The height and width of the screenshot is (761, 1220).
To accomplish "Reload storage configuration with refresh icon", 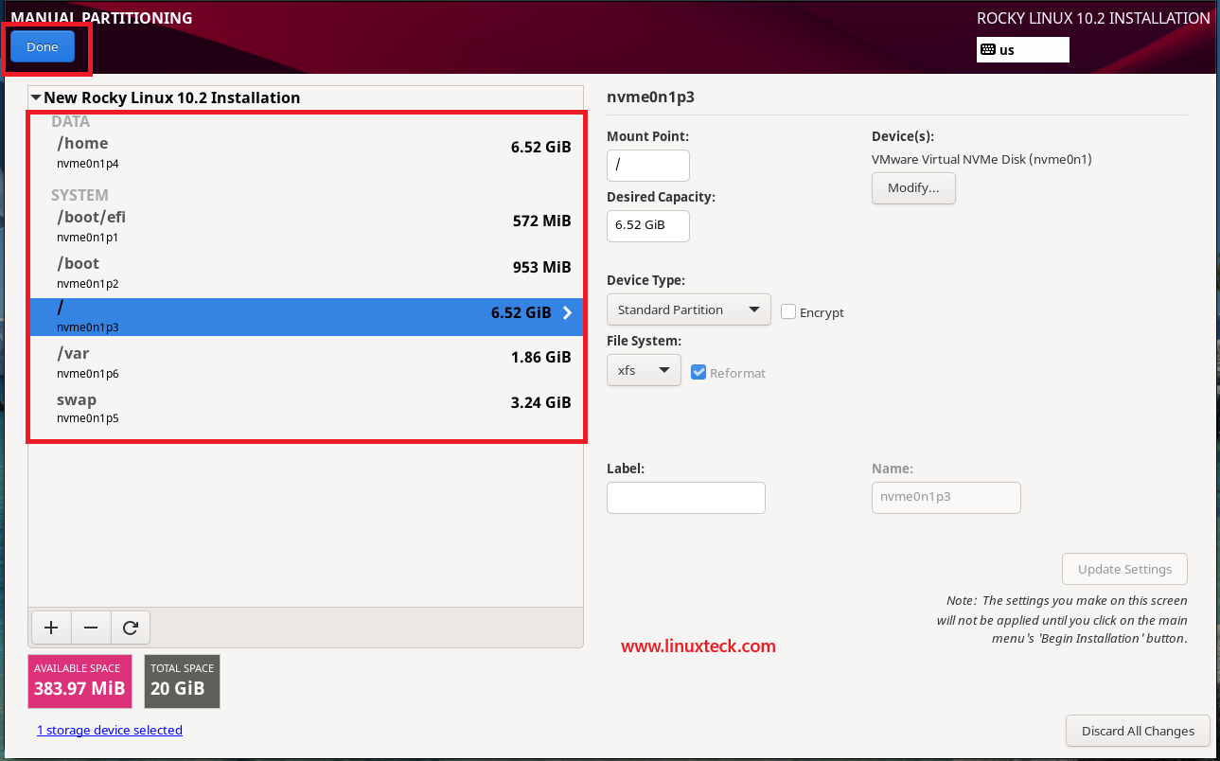I will pos(131,628).
